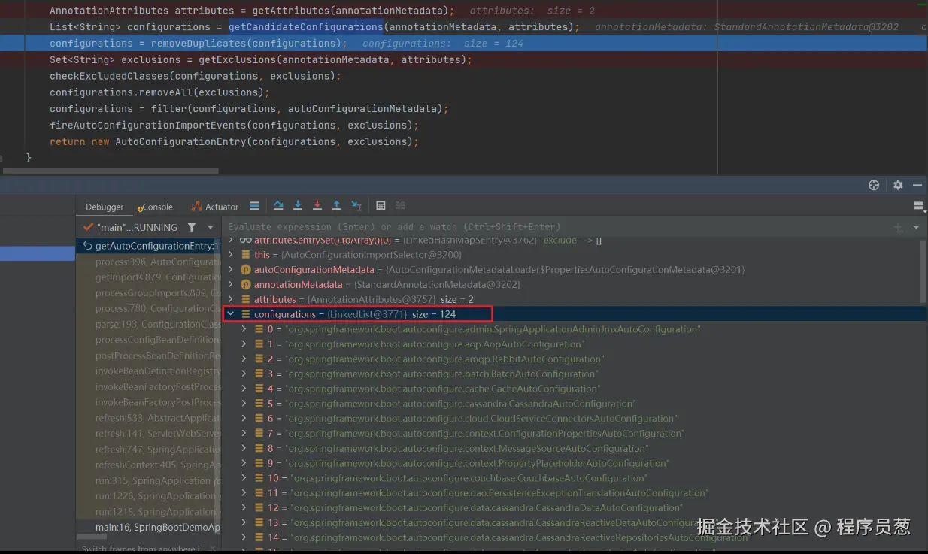
Task: Expand the attributes variable node
Action: coord(231,299)
